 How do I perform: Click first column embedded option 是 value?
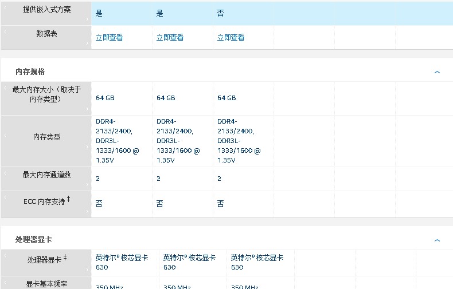[99, 13]
